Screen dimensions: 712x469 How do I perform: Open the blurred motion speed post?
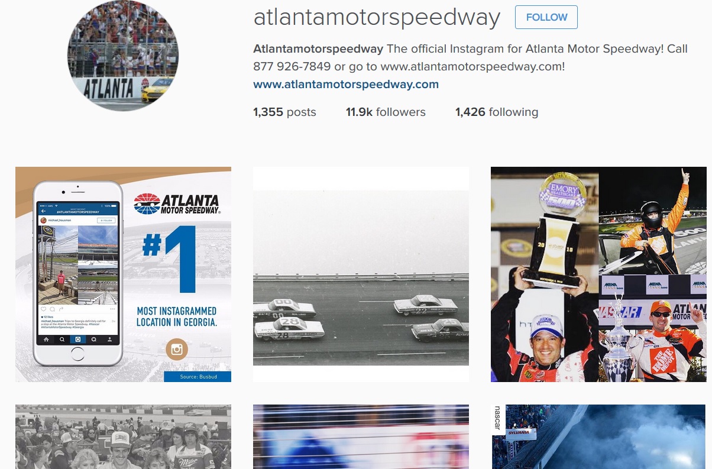361,436
